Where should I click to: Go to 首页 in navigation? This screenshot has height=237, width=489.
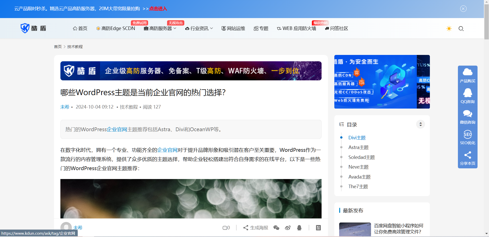[x=80, y=28]
